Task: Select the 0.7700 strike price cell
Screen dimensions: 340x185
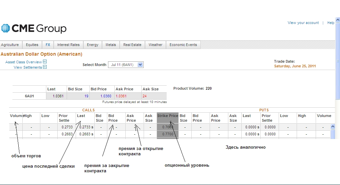Action: pyautogui.click(x=168, y=134)
